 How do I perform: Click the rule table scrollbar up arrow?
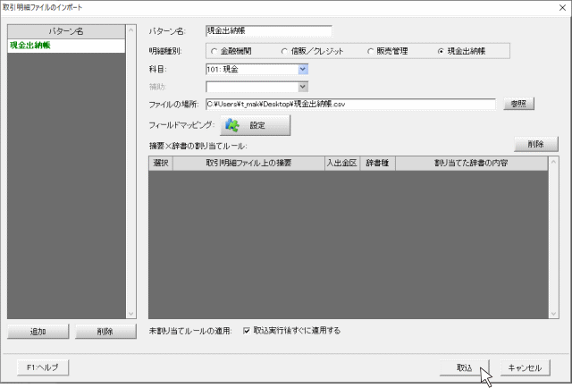553,162
